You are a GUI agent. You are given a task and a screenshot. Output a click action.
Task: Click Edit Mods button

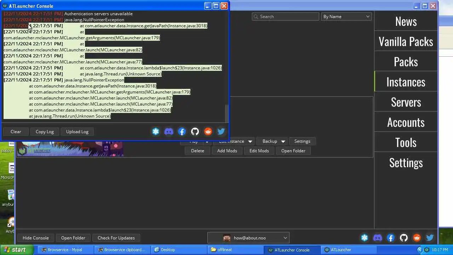[259, 151]
